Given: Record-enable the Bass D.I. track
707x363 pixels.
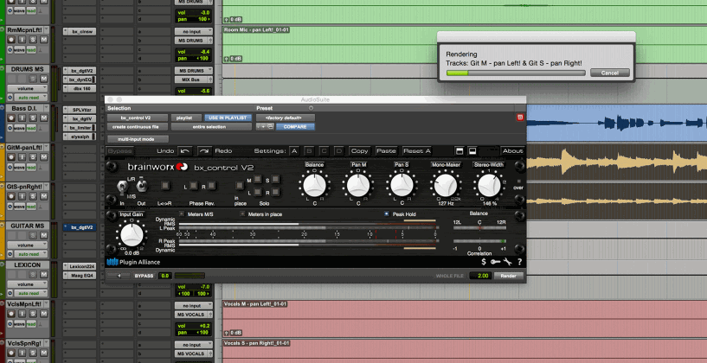Looking at the screenshot, I should pyautogui.click(x=12, y=118).
